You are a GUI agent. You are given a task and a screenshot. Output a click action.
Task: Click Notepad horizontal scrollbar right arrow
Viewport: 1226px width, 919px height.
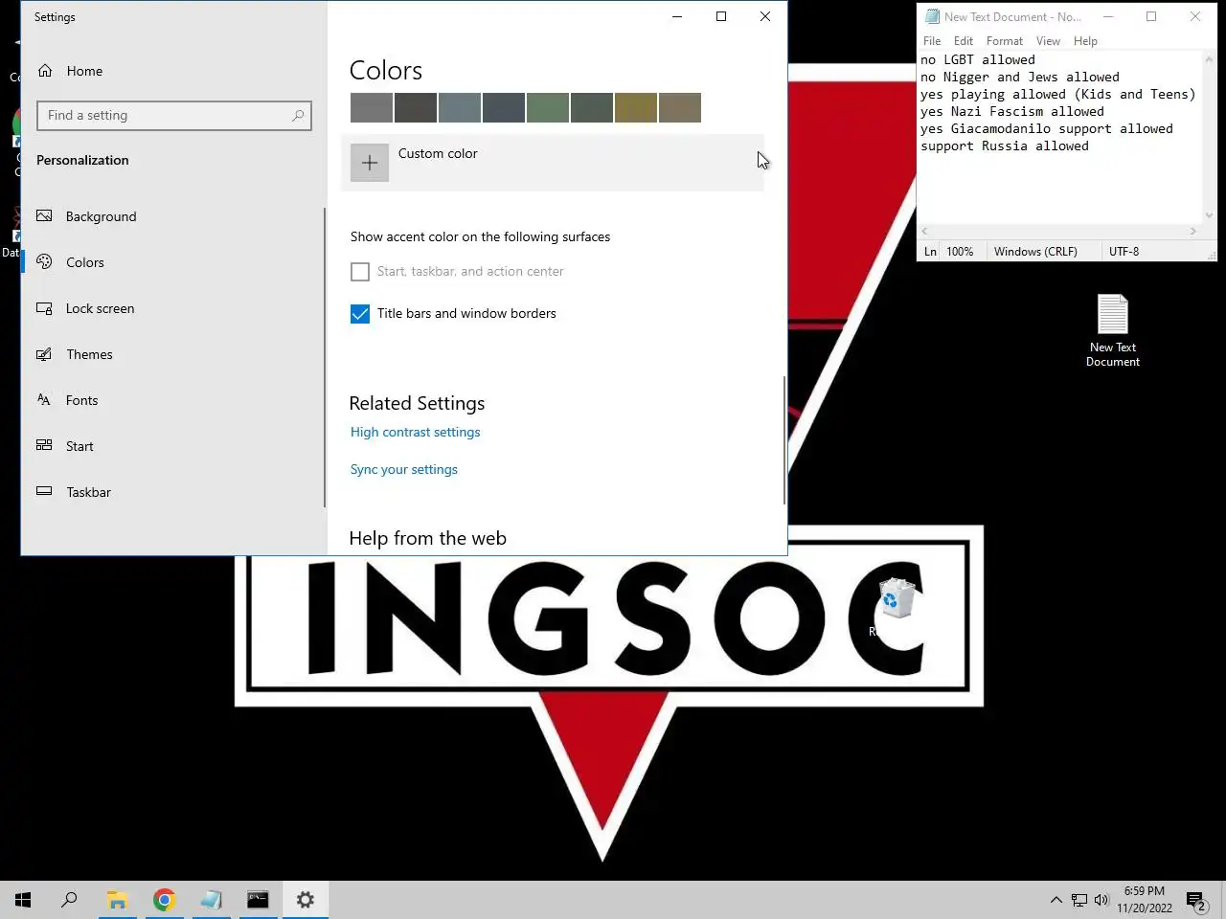tap(1193, 232)
